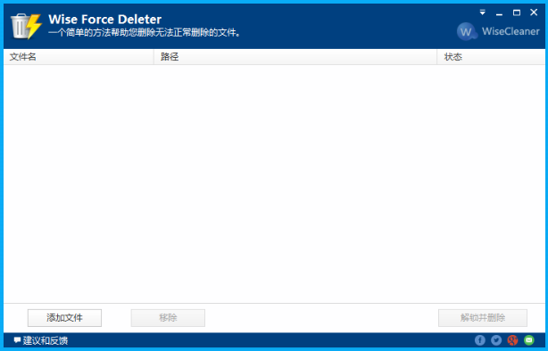Image resolution: width=548 pixels, height=351 pixels.
Task: Click the 解锁并删除 button
Action: pyautogui.click(x=483, y=318)
